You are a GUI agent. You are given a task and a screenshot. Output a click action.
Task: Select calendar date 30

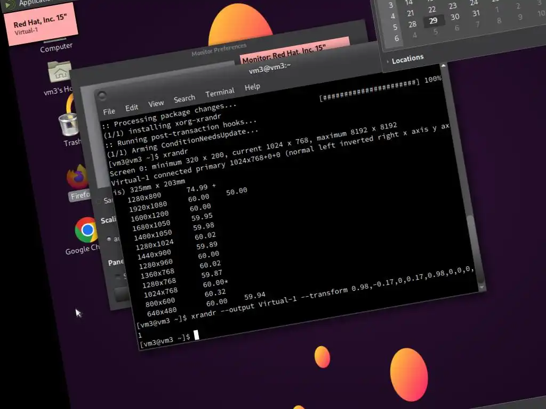tap(455, 17)
